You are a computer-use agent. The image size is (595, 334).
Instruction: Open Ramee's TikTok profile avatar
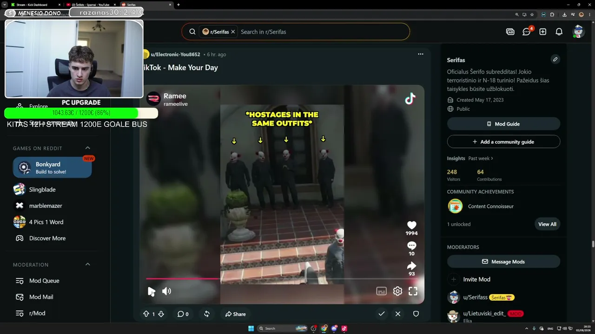point(153,99)
